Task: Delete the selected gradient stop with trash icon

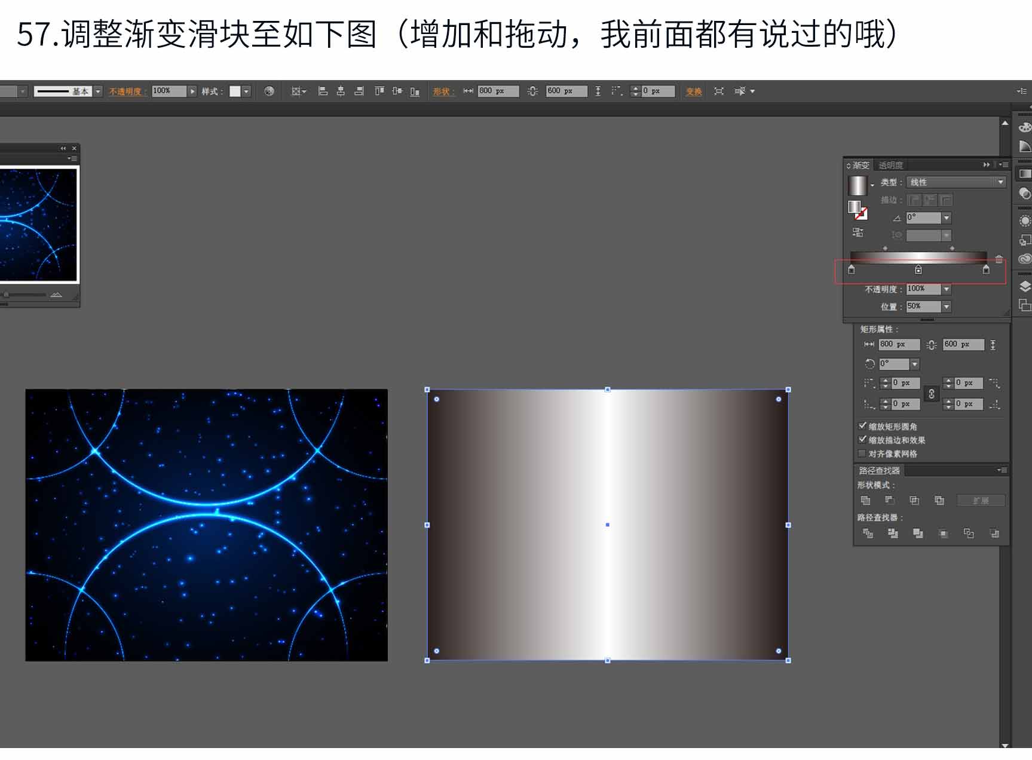Action: point(999,259)
